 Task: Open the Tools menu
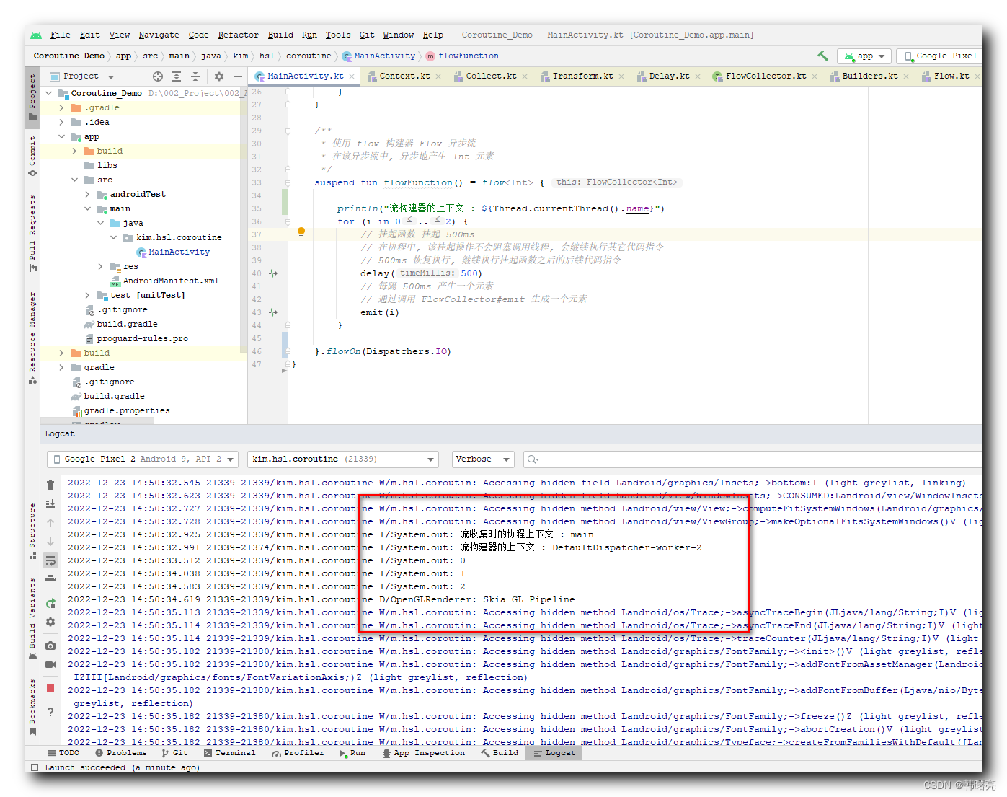(337, 35)
